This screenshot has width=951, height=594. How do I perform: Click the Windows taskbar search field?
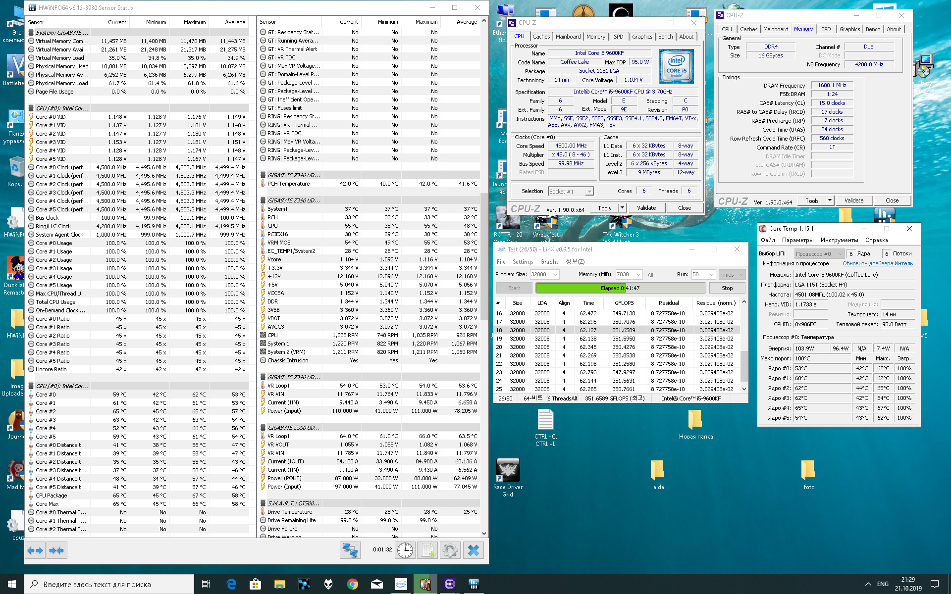tap(109, 584)
